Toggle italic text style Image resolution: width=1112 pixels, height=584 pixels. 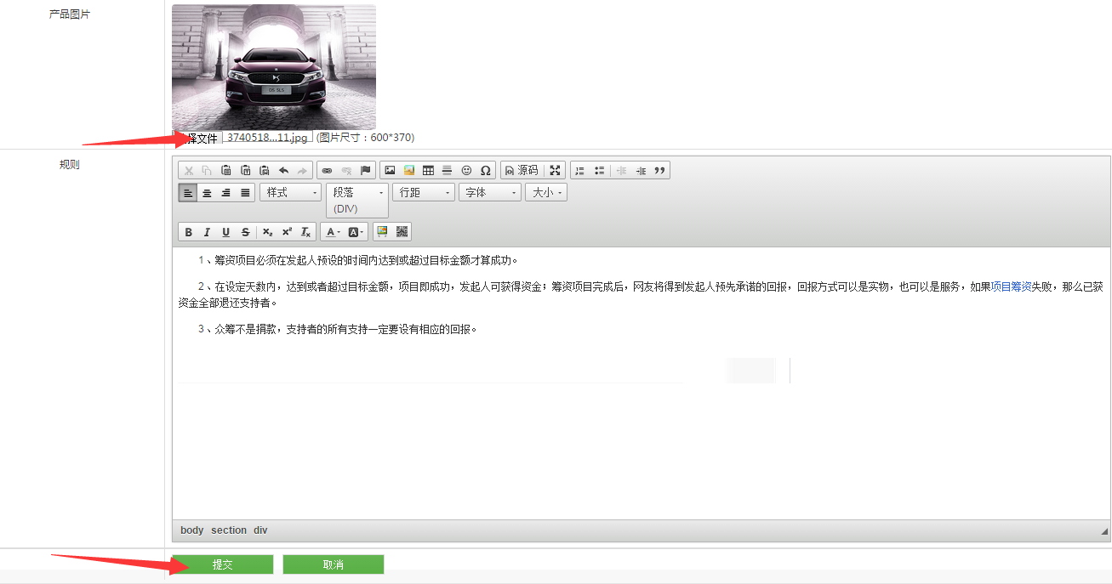tap(207, 232)
